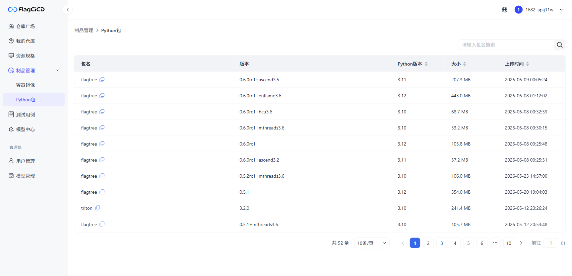Sort table by 大小 column
Screen dimensions: 572x276
464,64
